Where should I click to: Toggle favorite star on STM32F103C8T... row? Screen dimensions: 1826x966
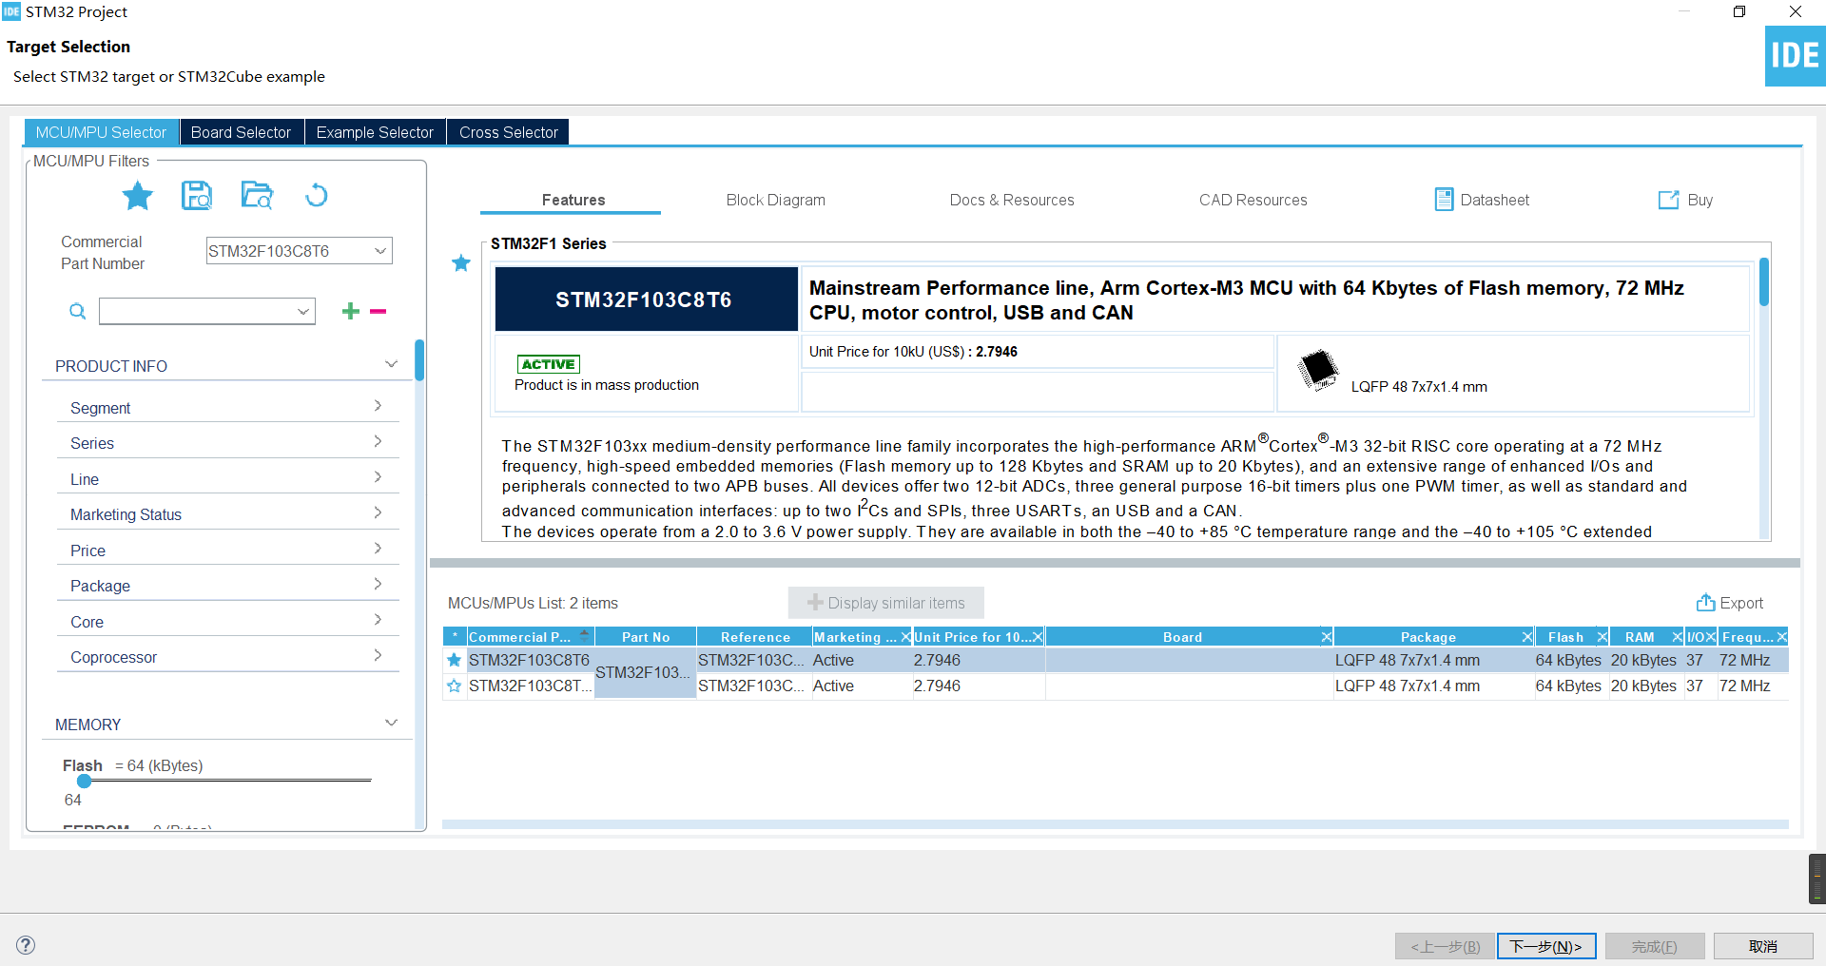pos(455,686)
